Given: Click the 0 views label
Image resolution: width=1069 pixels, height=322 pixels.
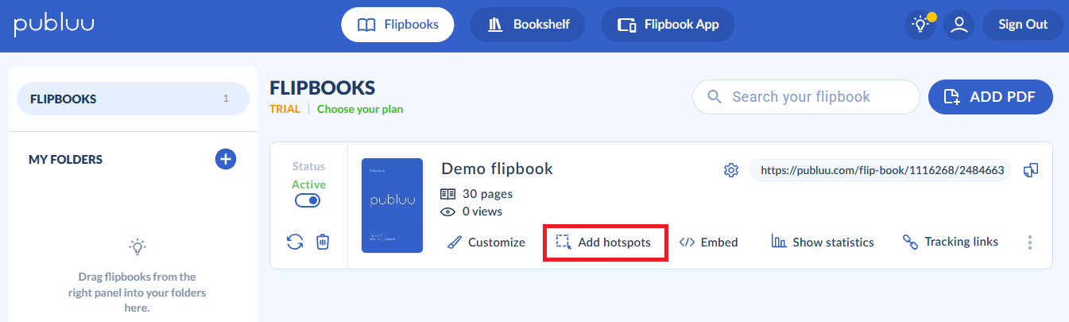Looking at the screenshot, I should 472,211.
